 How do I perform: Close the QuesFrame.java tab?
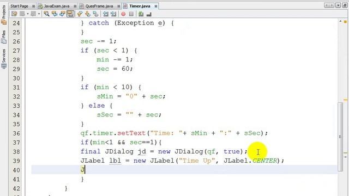tap(119, 6)
